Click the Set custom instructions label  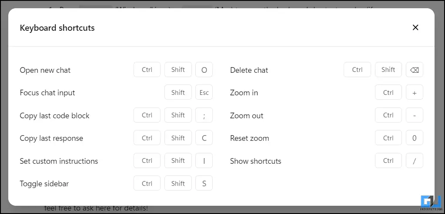point(59,161)
